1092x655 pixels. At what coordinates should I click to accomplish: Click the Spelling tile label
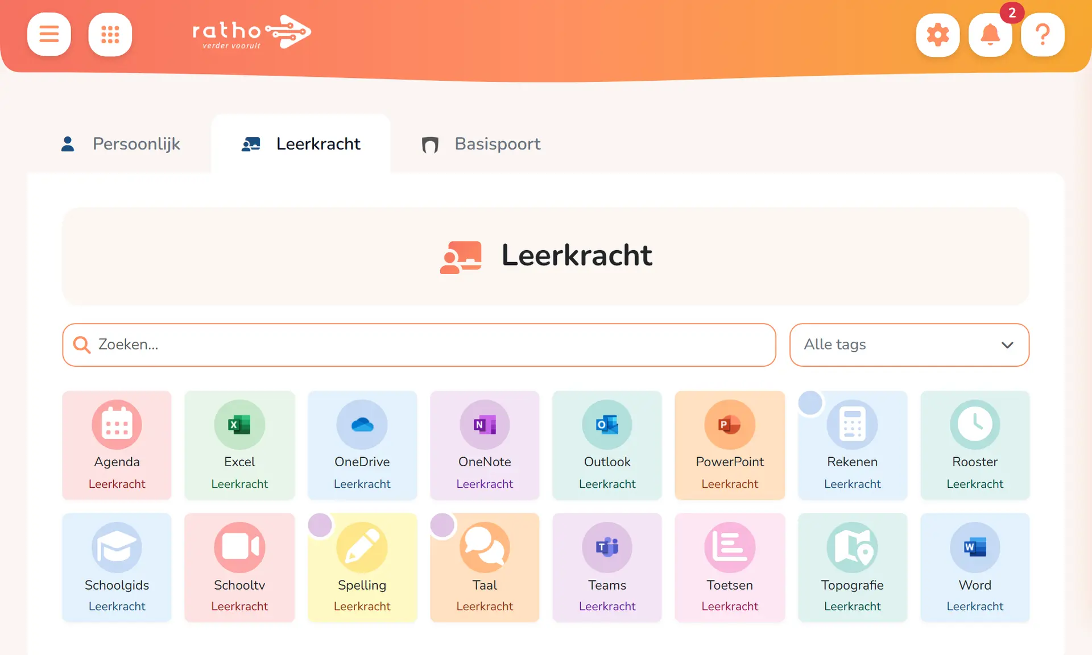362,585
